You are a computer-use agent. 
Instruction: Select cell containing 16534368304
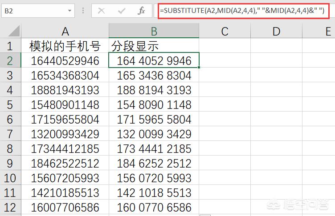tap(65, 75)
